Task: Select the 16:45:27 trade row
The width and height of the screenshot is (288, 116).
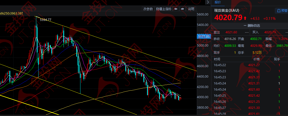Action: point(250,108)
